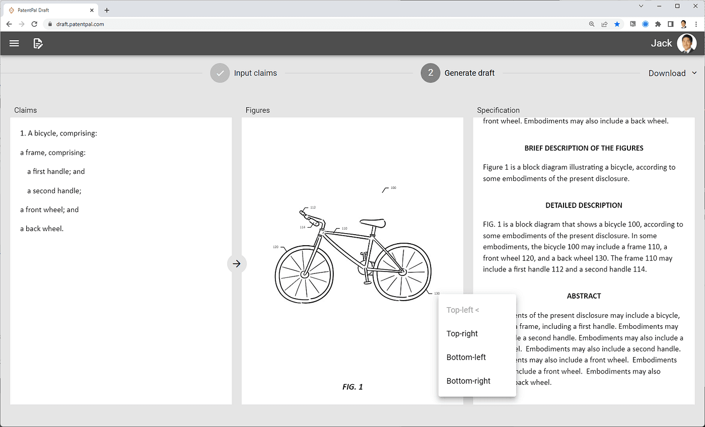
Task: Click the paragraph starting 'Figure 1 is a block diagram'
Action: pyautogui.click(x=579, y=173)
